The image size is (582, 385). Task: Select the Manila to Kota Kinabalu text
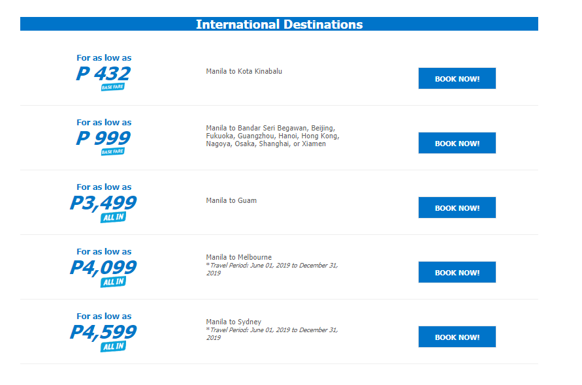click(244, 71)
